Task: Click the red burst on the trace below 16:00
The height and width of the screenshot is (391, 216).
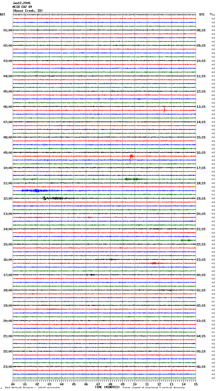Action: [155, 263]
